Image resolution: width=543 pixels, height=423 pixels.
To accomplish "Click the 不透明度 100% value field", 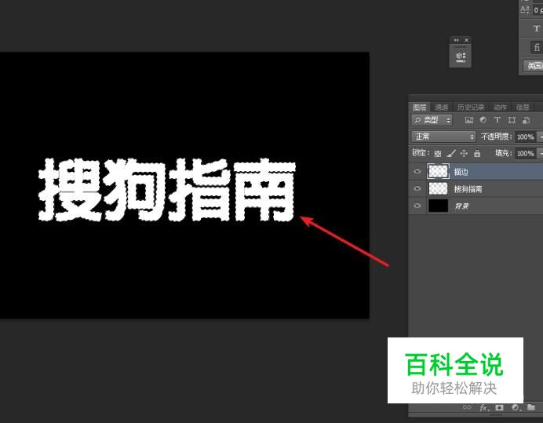I will tap(525, 137).
